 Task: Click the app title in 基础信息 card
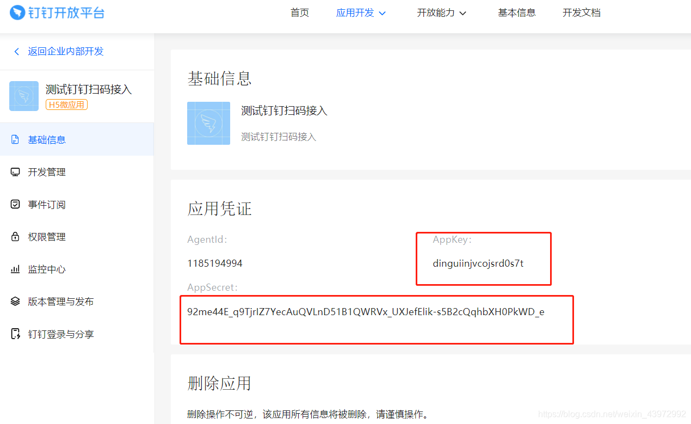[284, 111]
